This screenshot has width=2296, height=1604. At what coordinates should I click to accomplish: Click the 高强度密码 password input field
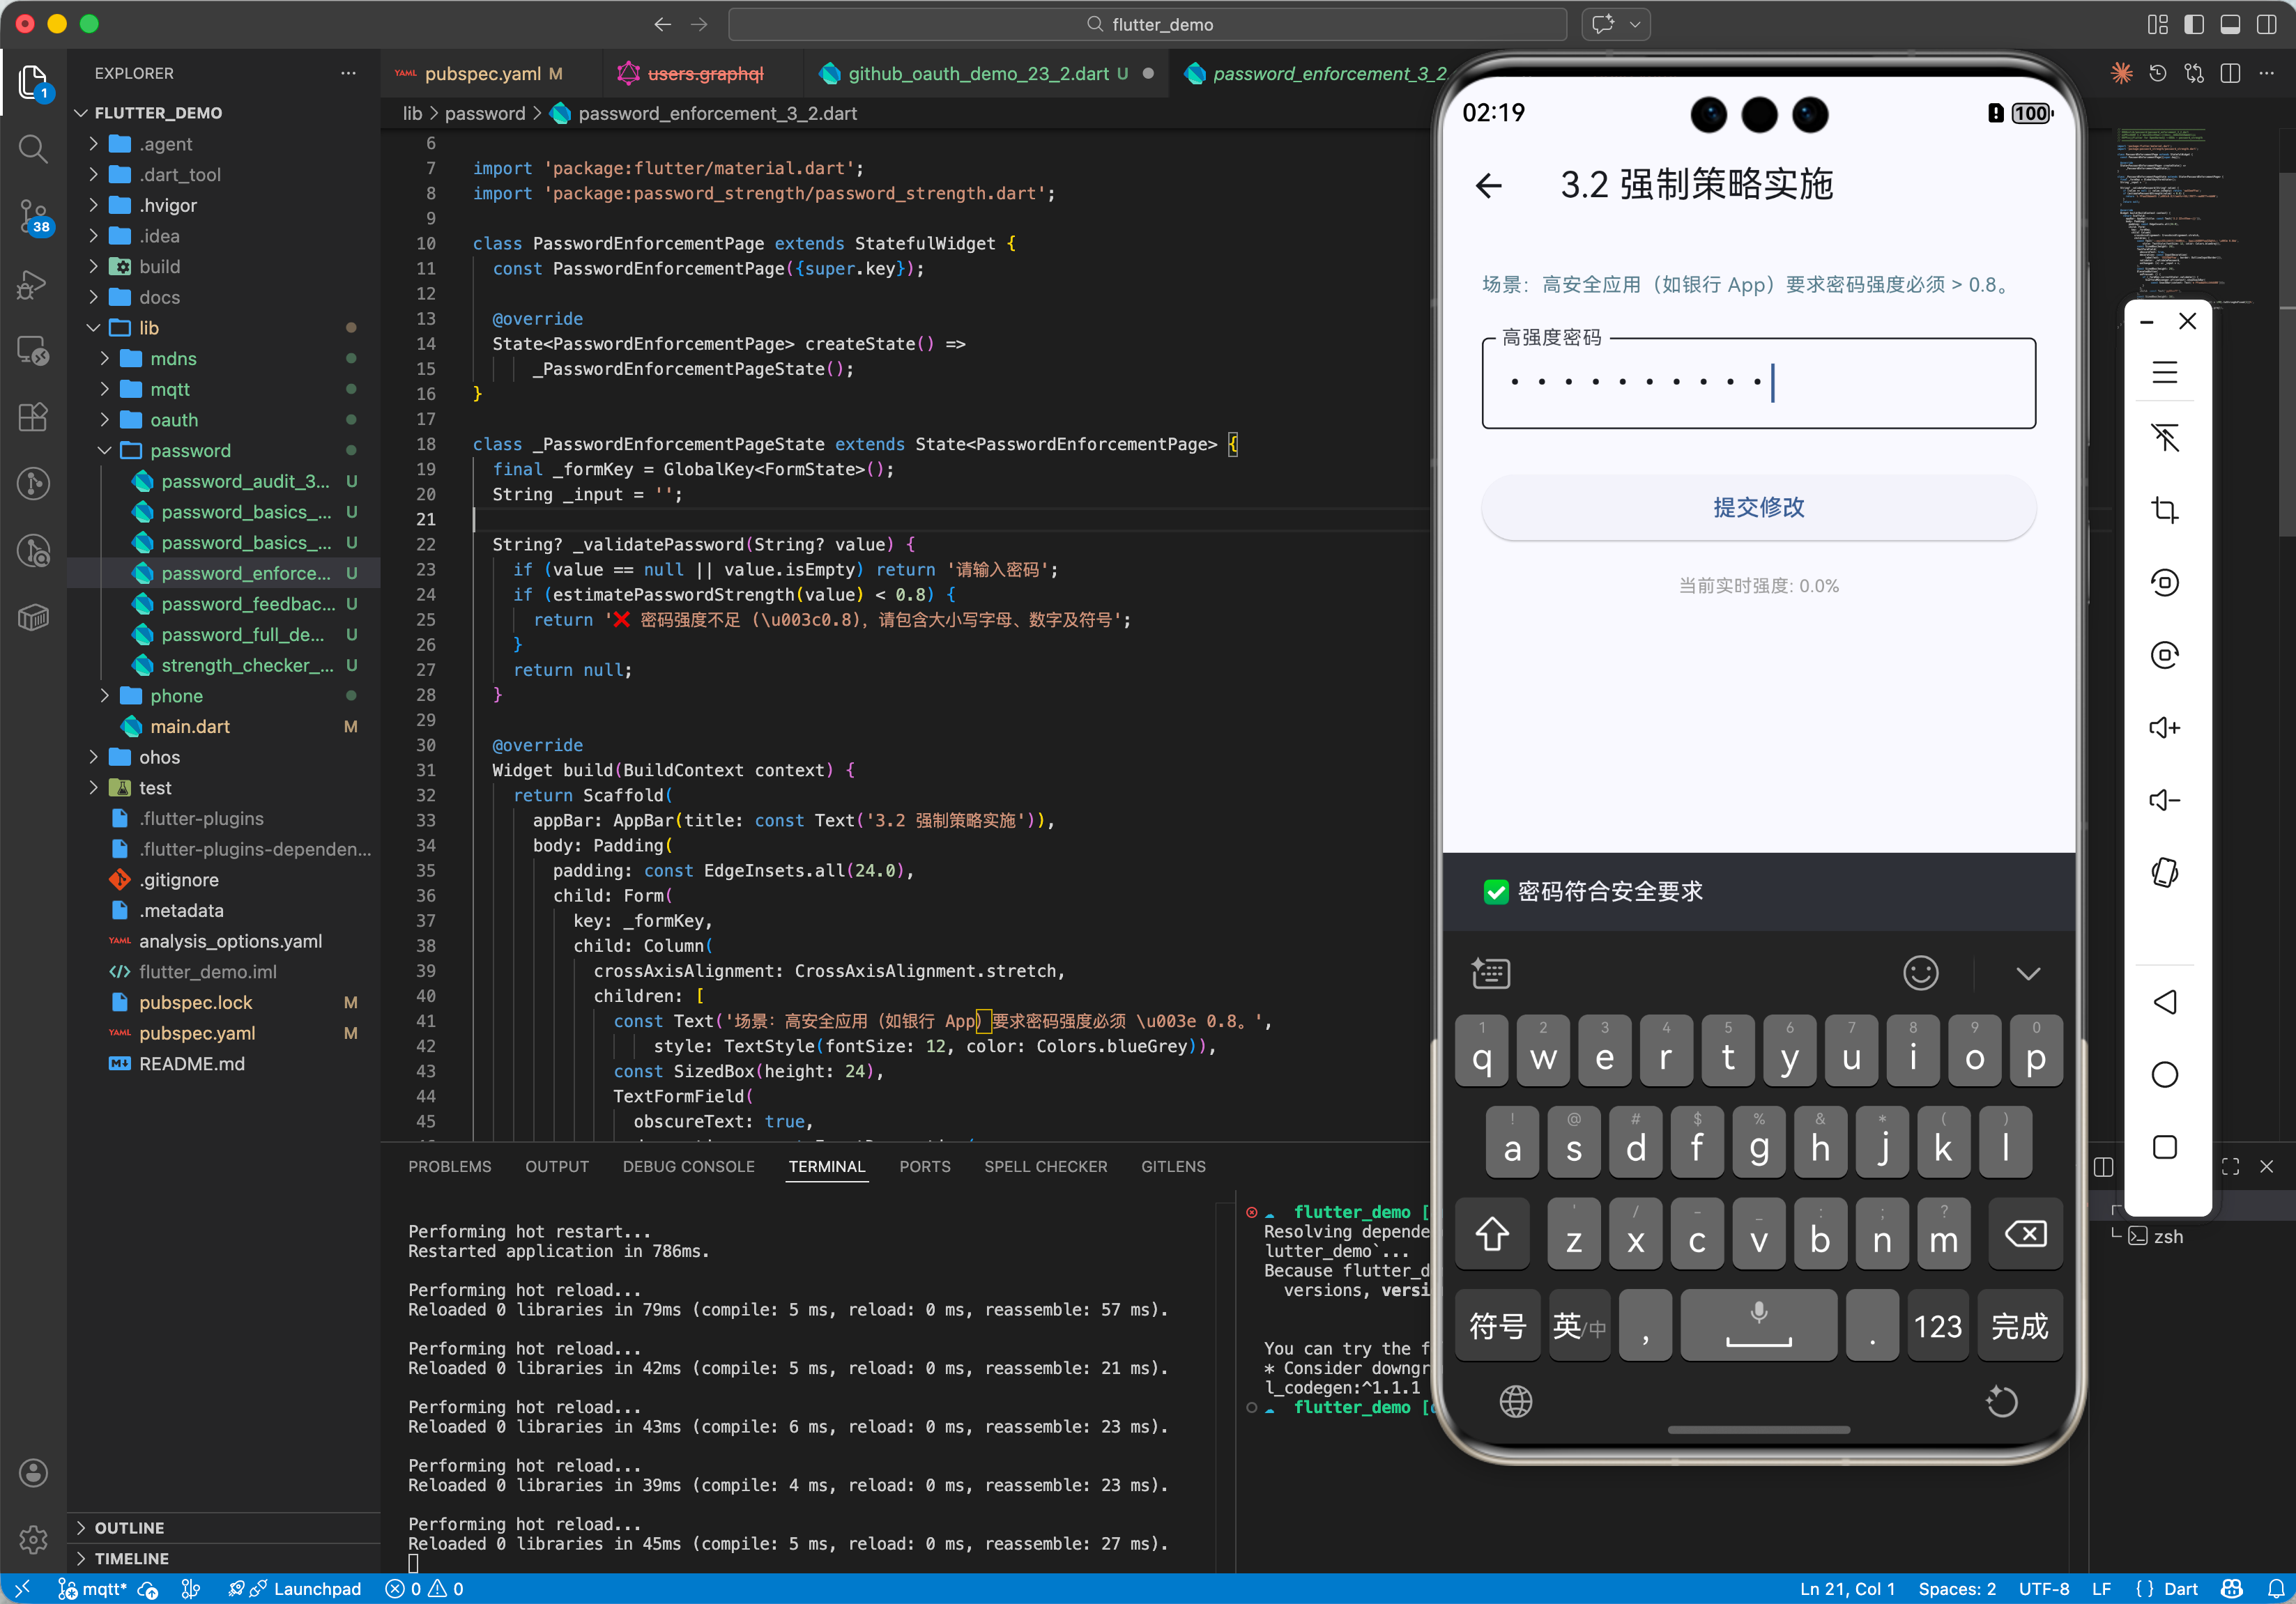1758,383
